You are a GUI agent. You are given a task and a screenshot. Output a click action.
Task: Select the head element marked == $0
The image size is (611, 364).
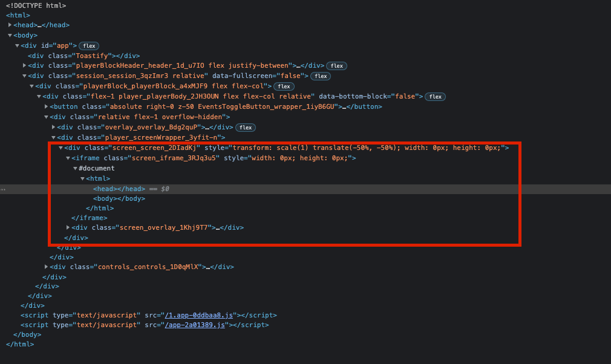click(108, 188)
